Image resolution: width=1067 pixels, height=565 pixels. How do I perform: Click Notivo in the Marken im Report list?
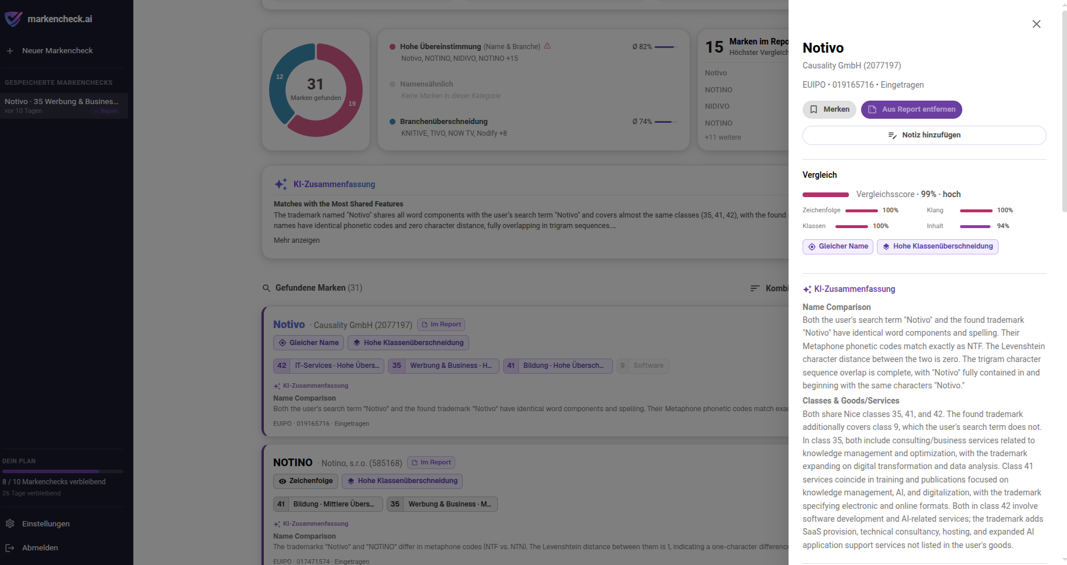[716, 73]
